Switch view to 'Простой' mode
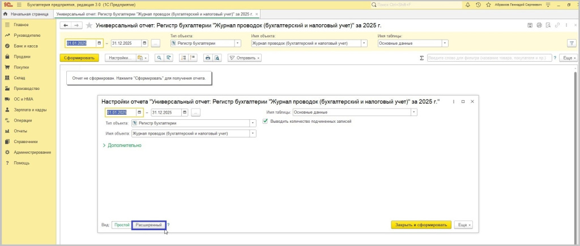The image size is (580, 246). coord(121,225)
